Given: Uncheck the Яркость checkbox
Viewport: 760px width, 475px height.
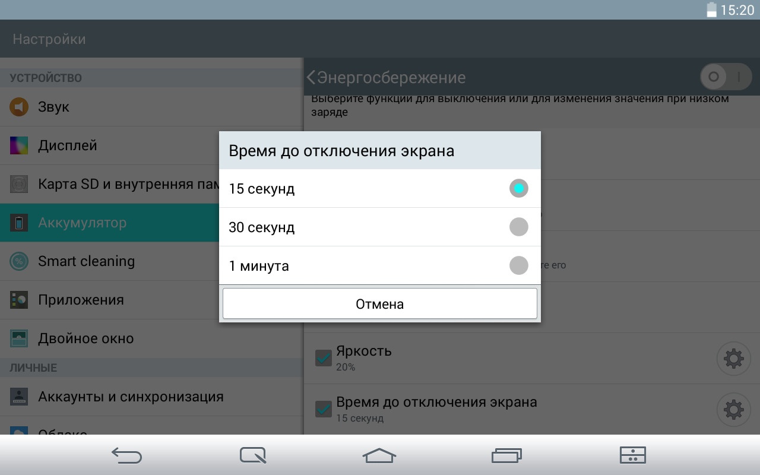Looking at the screenshot, I should point(324,358).
